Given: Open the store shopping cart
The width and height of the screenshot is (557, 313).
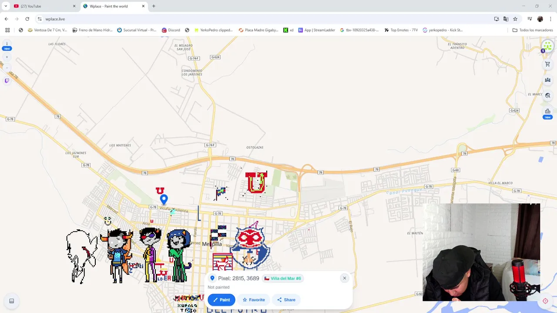Looking at the screenshot, I should [547, 64].
